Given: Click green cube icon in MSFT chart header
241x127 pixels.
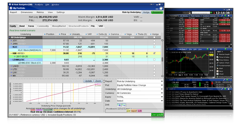Looking at the screenshot, I should pyautogui.click(x=208, y=49).
